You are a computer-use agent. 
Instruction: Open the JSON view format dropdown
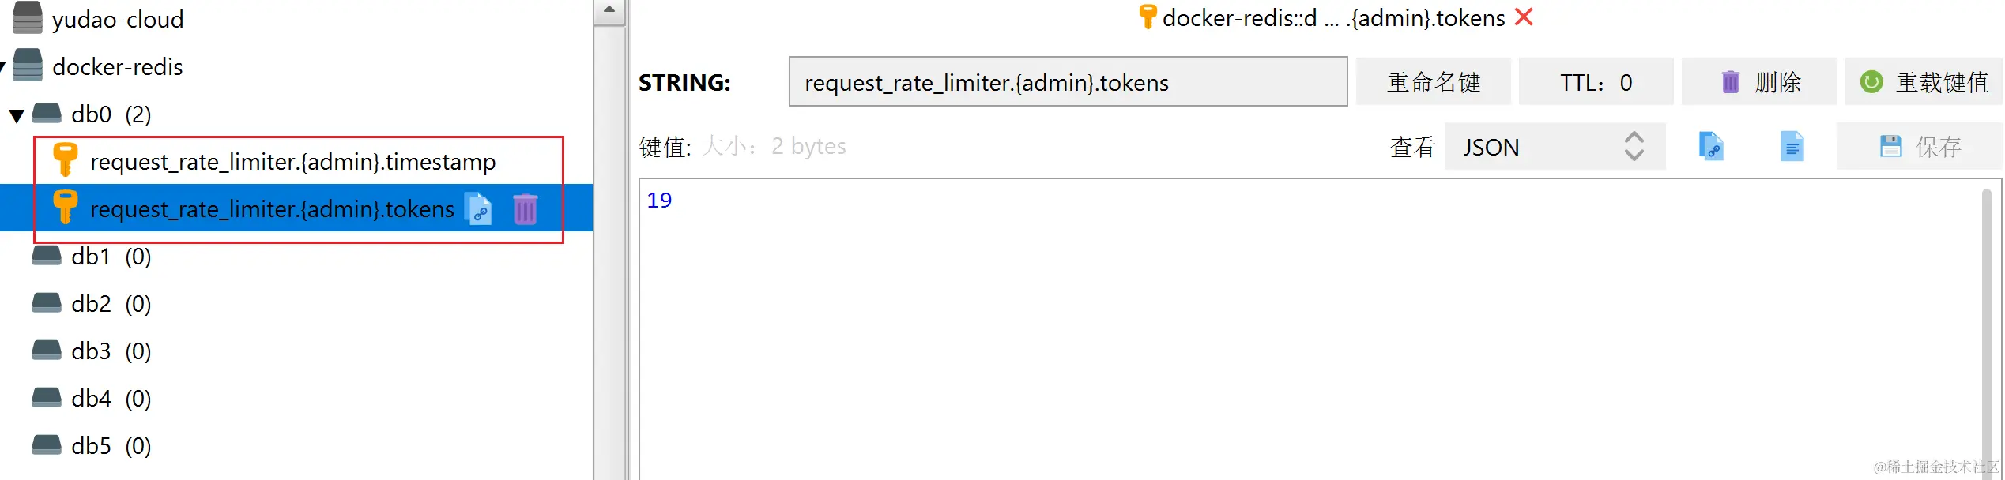(1554, 147)
